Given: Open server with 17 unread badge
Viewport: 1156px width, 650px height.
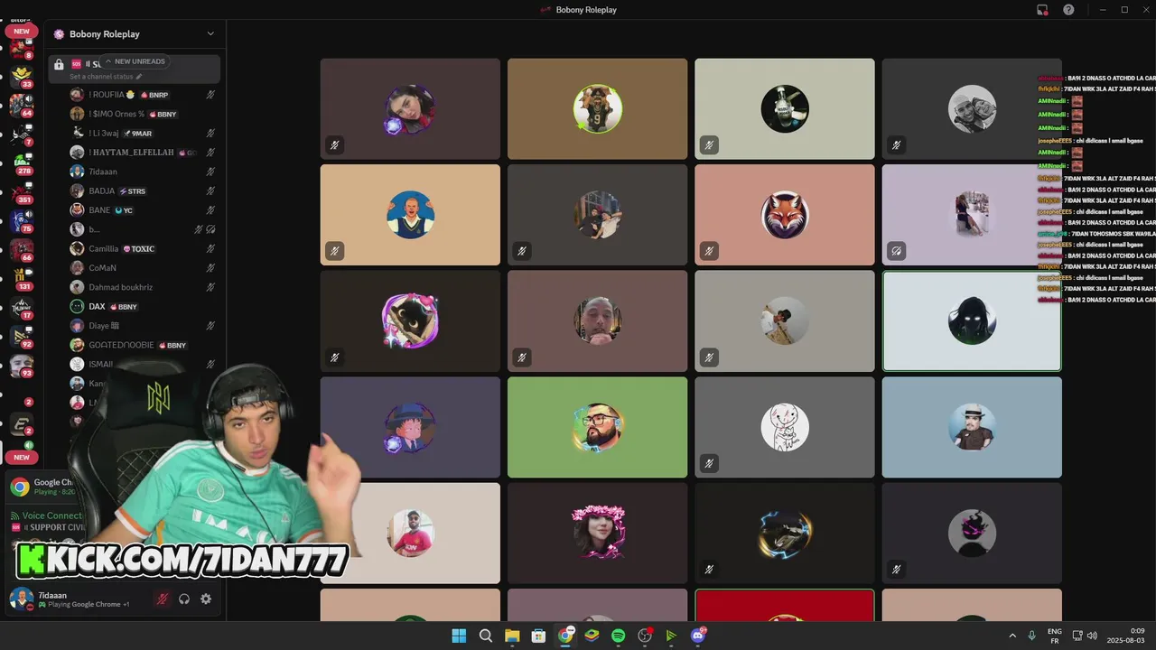Looking at the screenshot, I should [22, 308].
